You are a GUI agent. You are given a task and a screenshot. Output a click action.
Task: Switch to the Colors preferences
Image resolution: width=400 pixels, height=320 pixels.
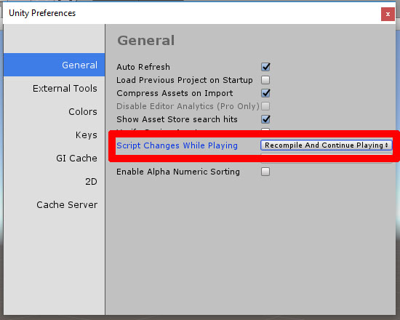coord(83,111)
